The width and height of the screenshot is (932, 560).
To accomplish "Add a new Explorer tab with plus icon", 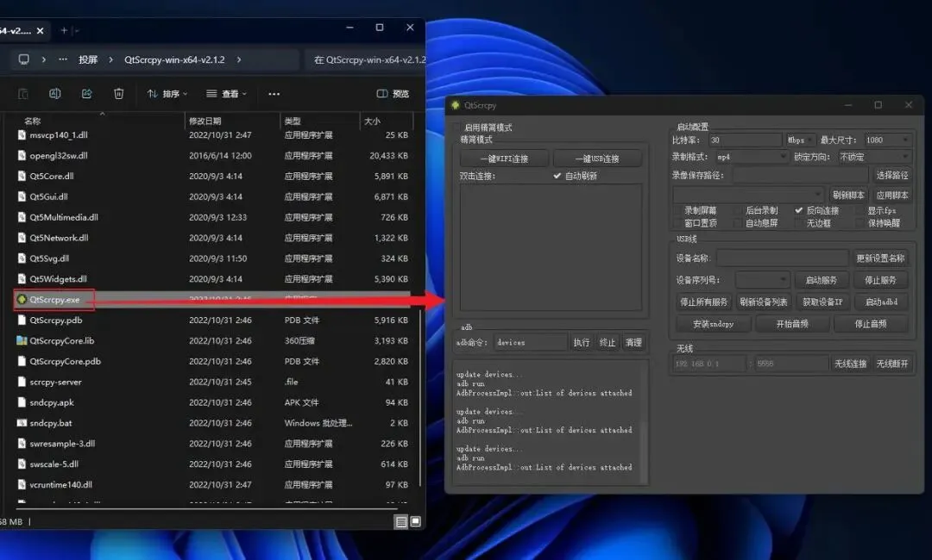I will coord(64,30).
